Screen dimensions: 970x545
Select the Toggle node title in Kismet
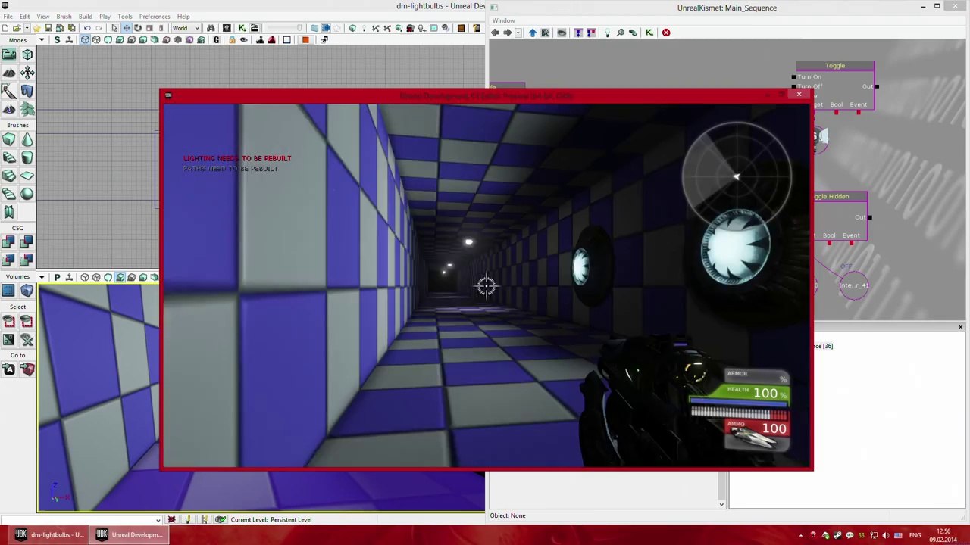pos(835,66)
